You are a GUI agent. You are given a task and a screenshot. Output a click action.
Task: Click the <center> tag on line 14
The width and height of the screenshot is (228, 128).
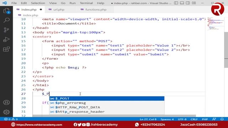pyautogui.click(x=42, y=37)
